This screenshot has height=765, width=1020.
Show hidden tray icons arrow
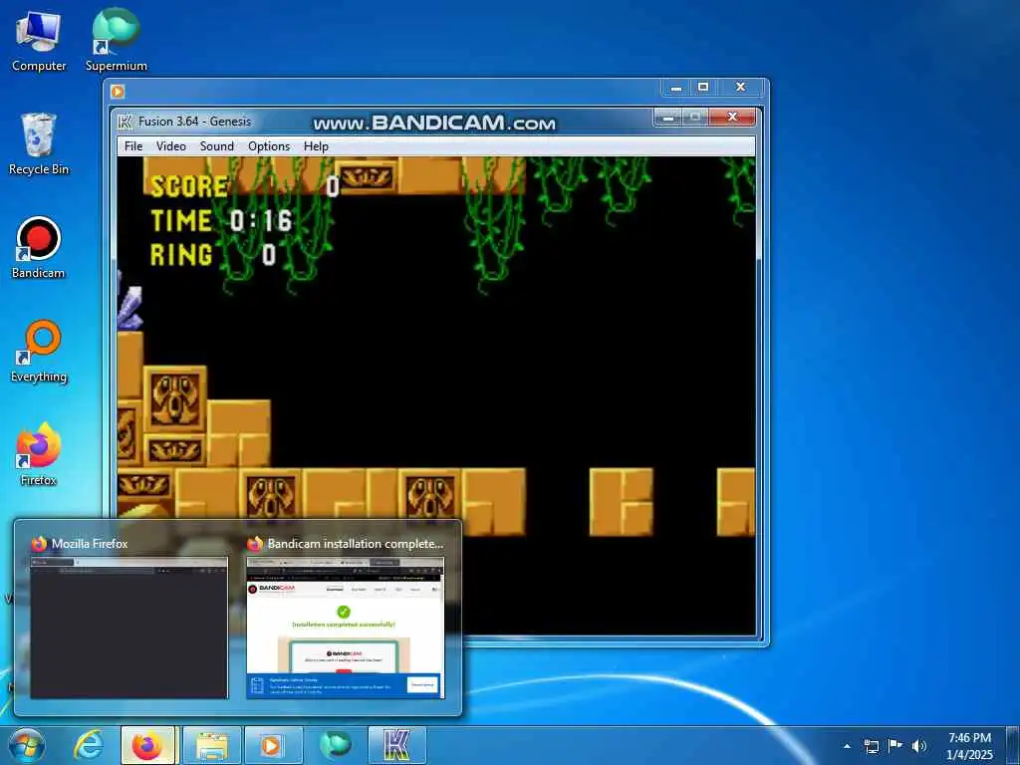[x=847, y=746]
